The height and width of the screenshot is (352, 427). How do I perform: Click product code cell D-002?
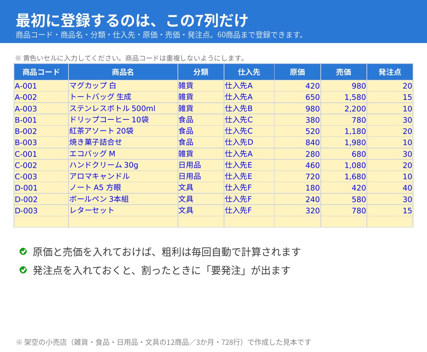click(x=41, y=199)
